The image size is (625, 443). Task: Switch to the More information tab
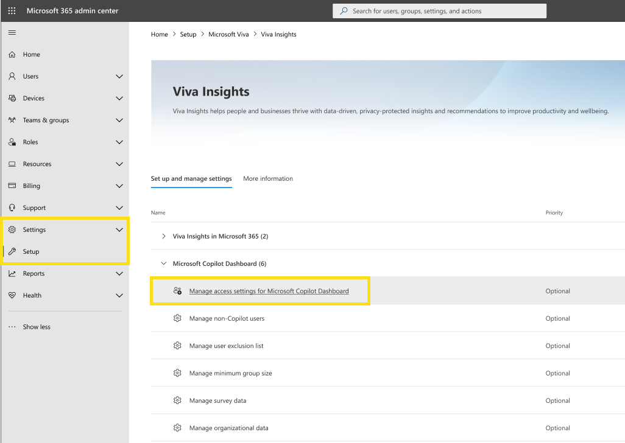click(268, 179)
